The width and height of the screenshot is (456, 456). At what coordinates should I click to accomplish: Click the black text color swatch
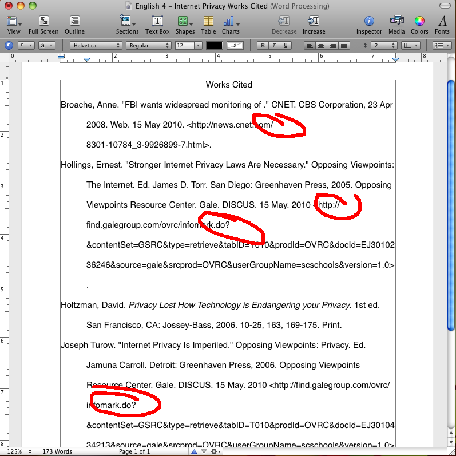[x=215, y=46]
